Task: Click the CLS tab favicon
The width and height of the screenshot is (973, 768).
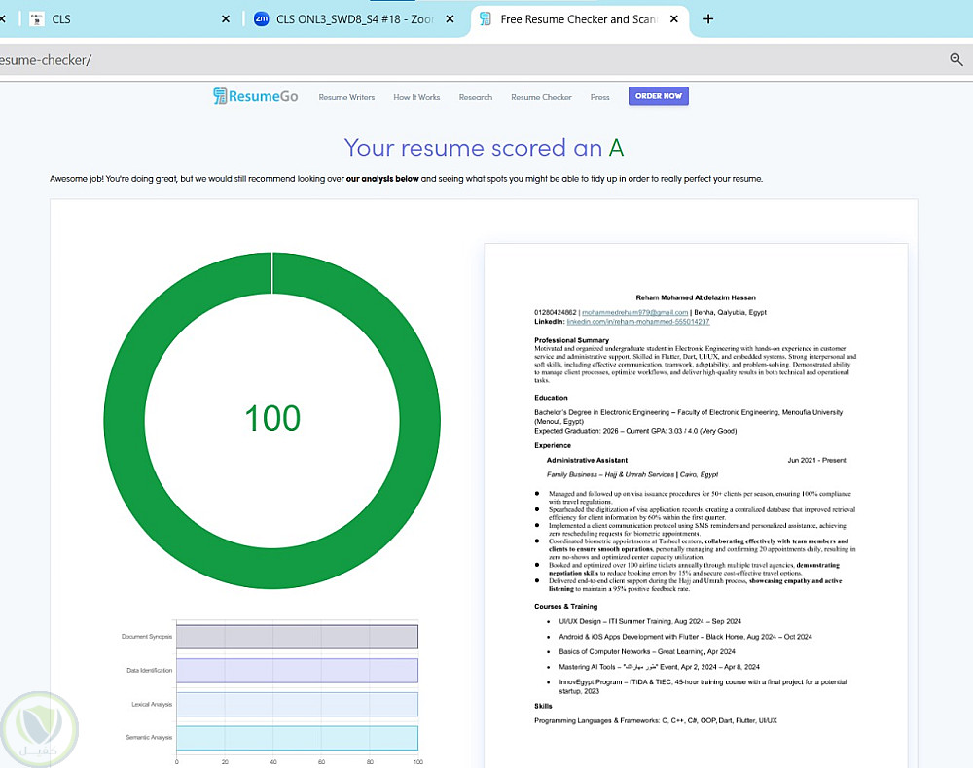Action: (x=37, y=19)
